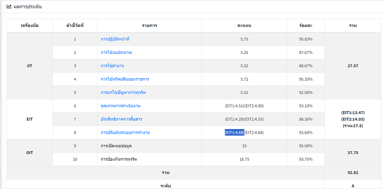Select the score 5.72
Image resolution: width=383 pixels, height=189 pixels.
coord(244,79)
